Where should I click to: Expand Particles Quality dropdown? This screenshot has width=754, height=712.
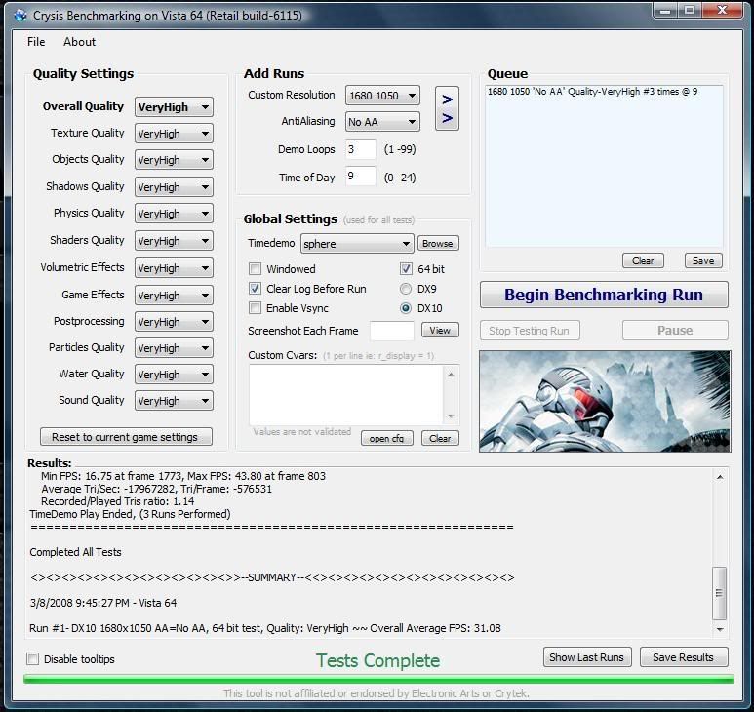click(x=174, y=348)
